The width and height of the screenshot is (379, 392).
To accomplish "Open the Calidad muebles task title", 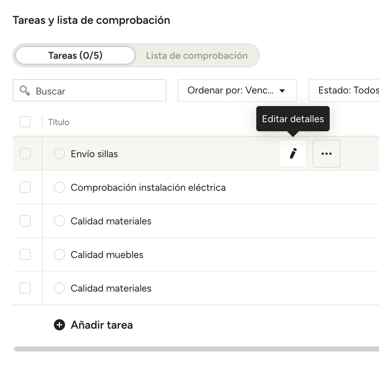I will pyautogui.click(x=107, y=254).
